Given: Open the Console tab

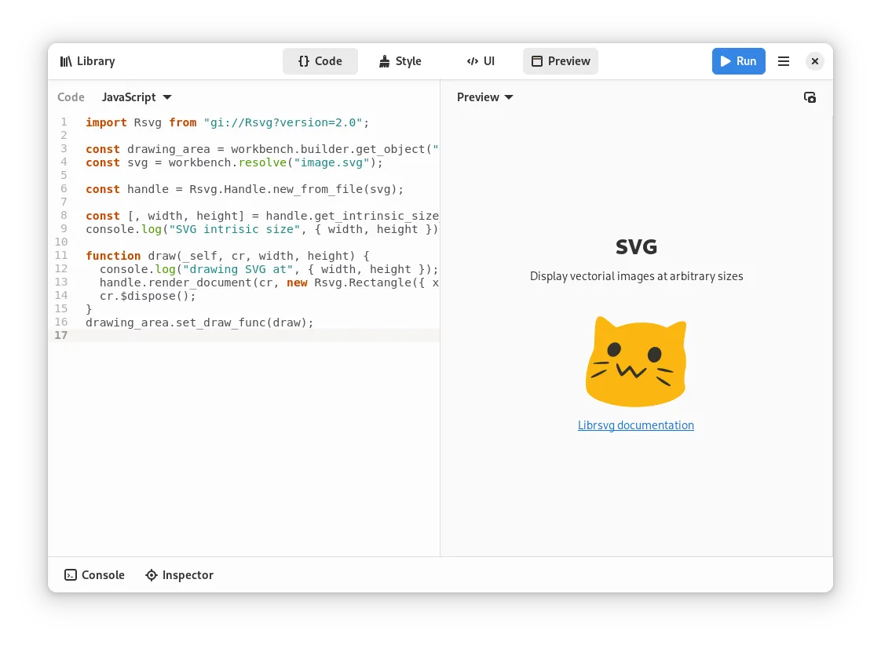Looking at the screenshot, I should tap(94, 575).
